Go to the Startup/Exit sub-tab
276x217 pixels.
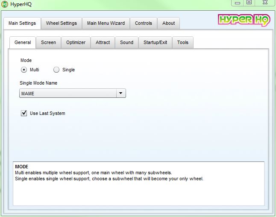click(x=155, y=42)
